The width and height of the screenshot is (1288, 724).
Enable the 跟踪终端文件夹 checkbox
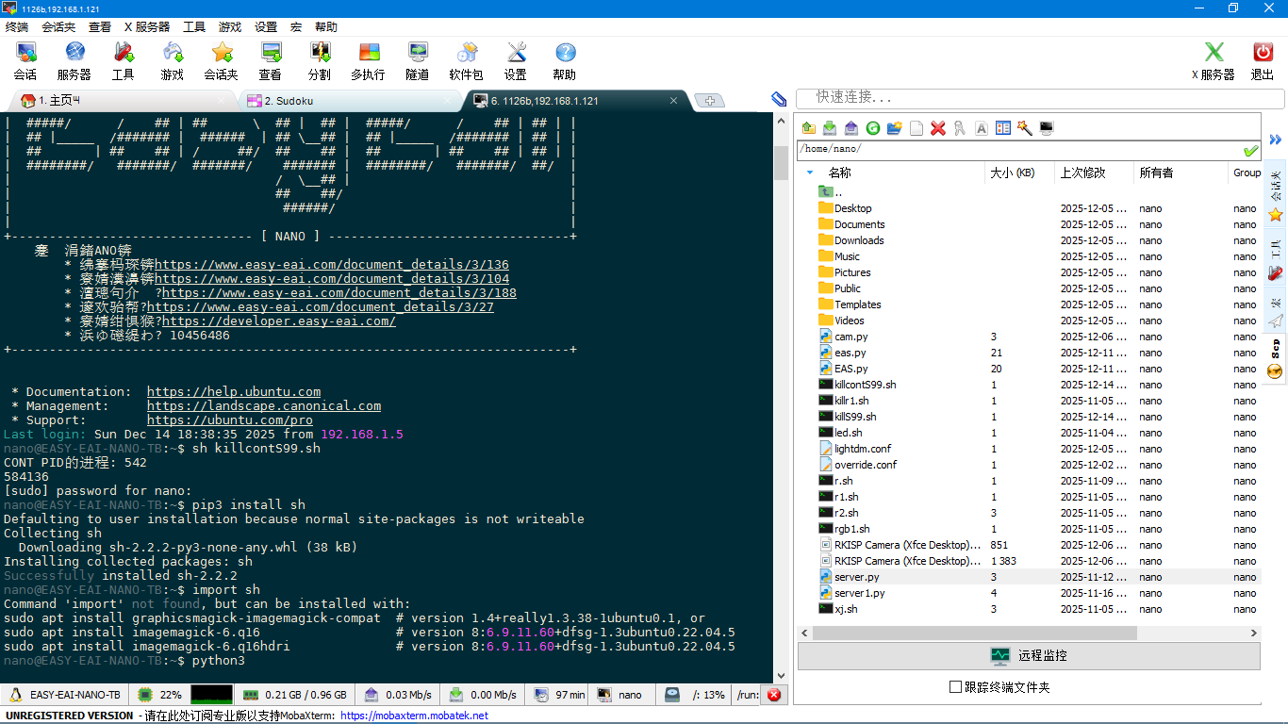(x=956, y=687)
